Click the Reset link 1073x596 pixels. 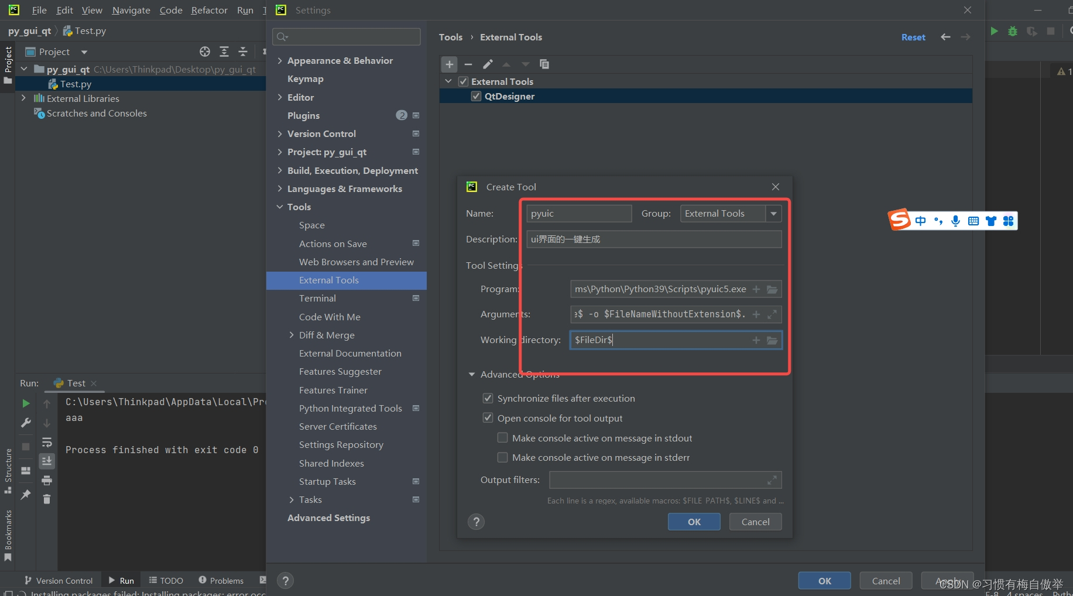pyautogui.click(x=913, y=37)
